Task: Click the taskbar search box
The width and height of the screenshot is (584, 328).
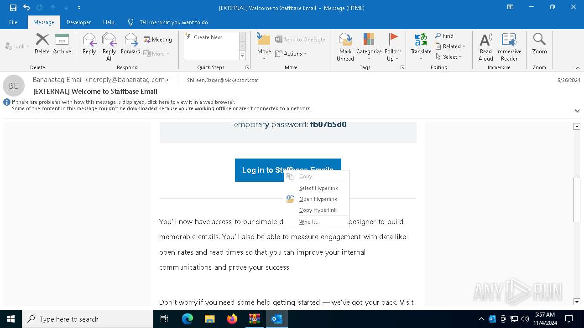Action: tap(88, 319)
